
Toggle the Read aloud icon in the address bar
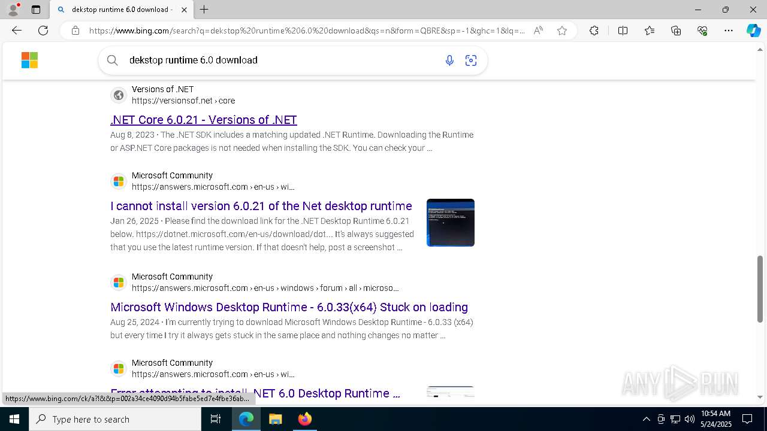(x=538, y=31)
